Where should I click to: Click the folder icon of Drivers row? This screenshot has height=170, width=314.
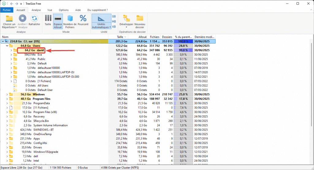coord(11,147)
